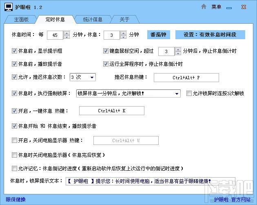Click the 护眼啦 monitor app icon
The image size is (257, 205).
coord(8,7)
